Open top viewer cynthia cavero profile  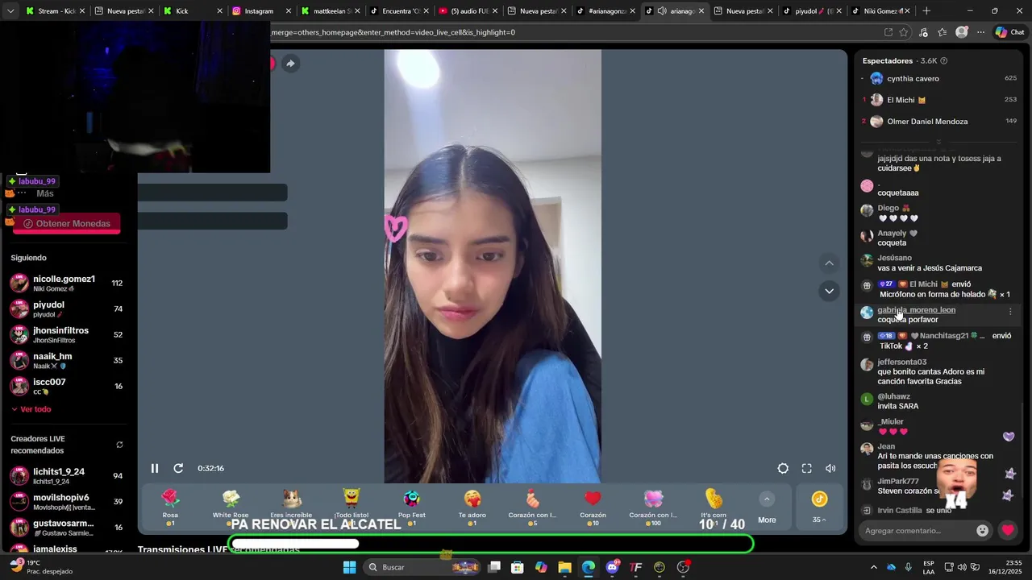(x=913, y=78)
